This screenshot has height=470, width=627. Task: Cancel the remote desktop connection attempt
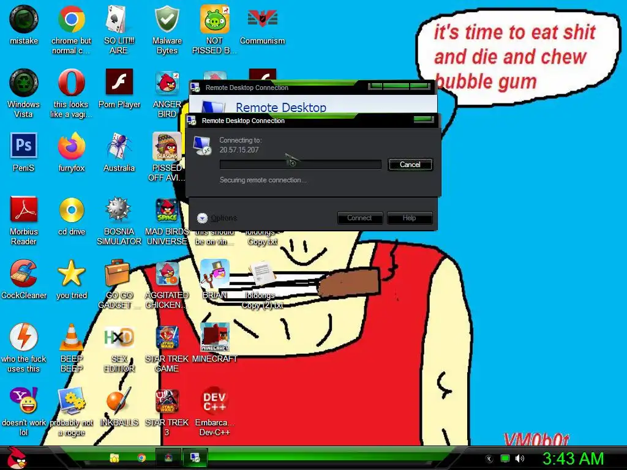pyautogui.click(x=410, y=165)
